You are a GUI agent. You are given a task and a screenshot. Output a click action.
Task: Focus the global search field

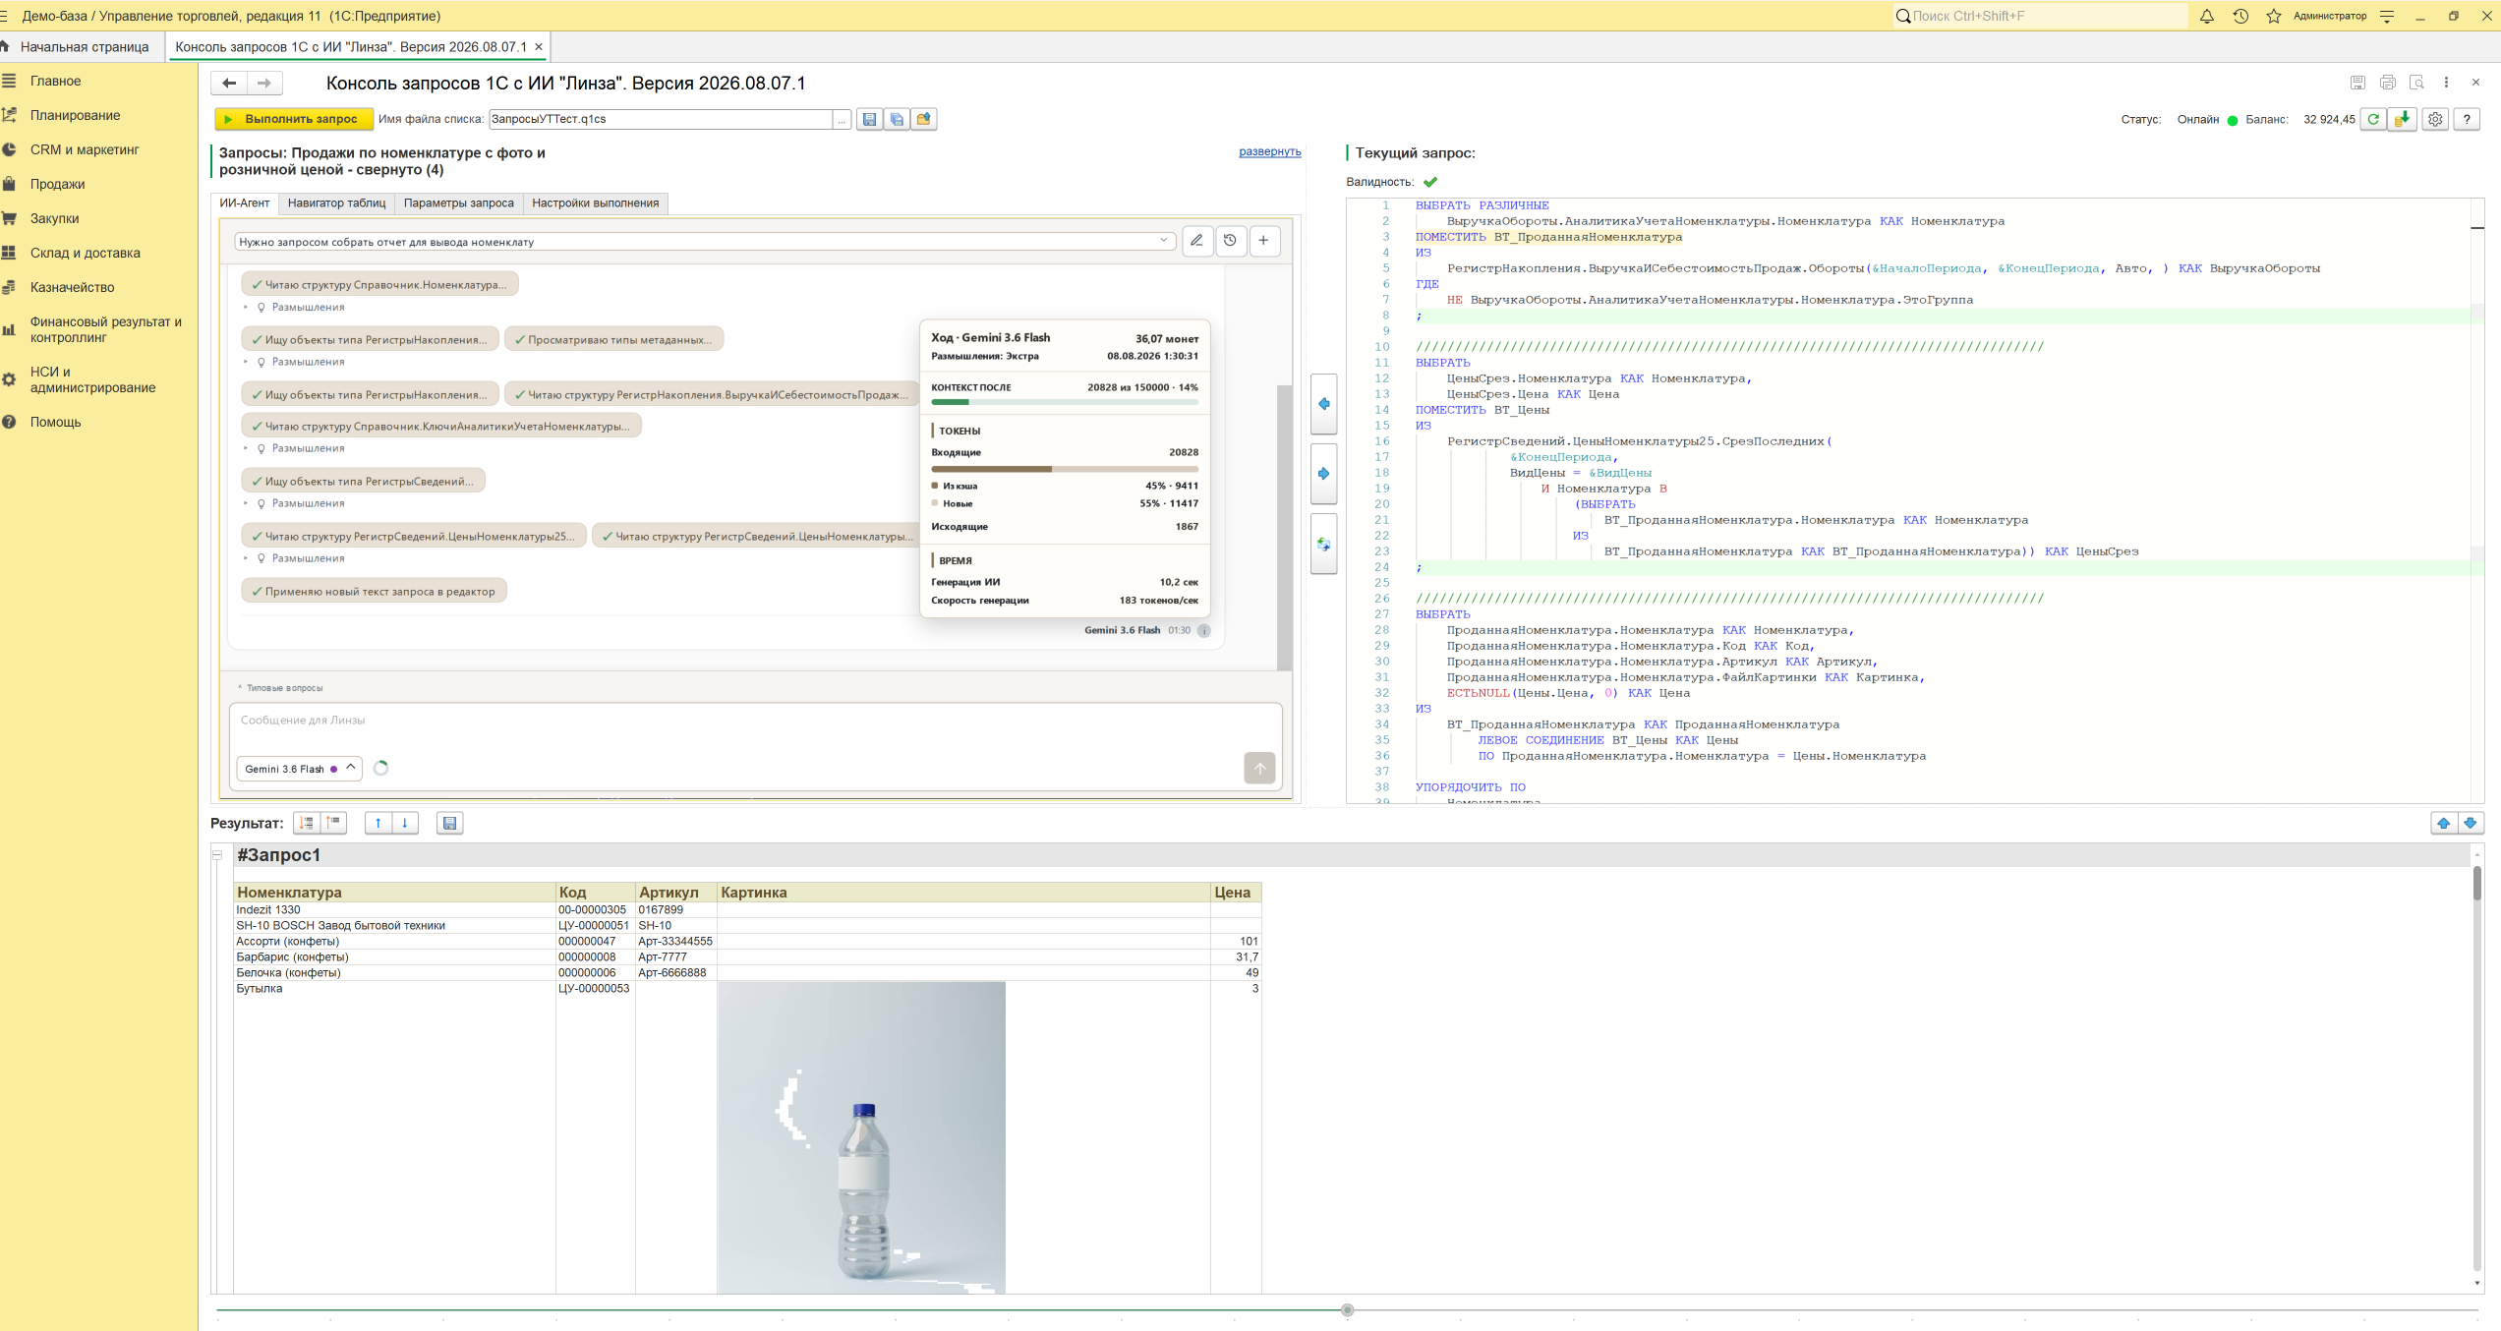pyautogui.click(x=2040, y=16)
